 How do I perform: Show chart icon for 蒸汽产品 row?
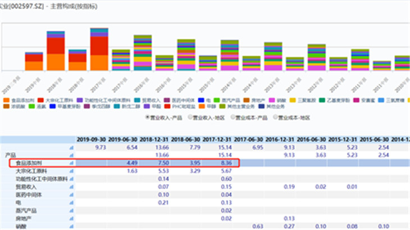[71, 211]
